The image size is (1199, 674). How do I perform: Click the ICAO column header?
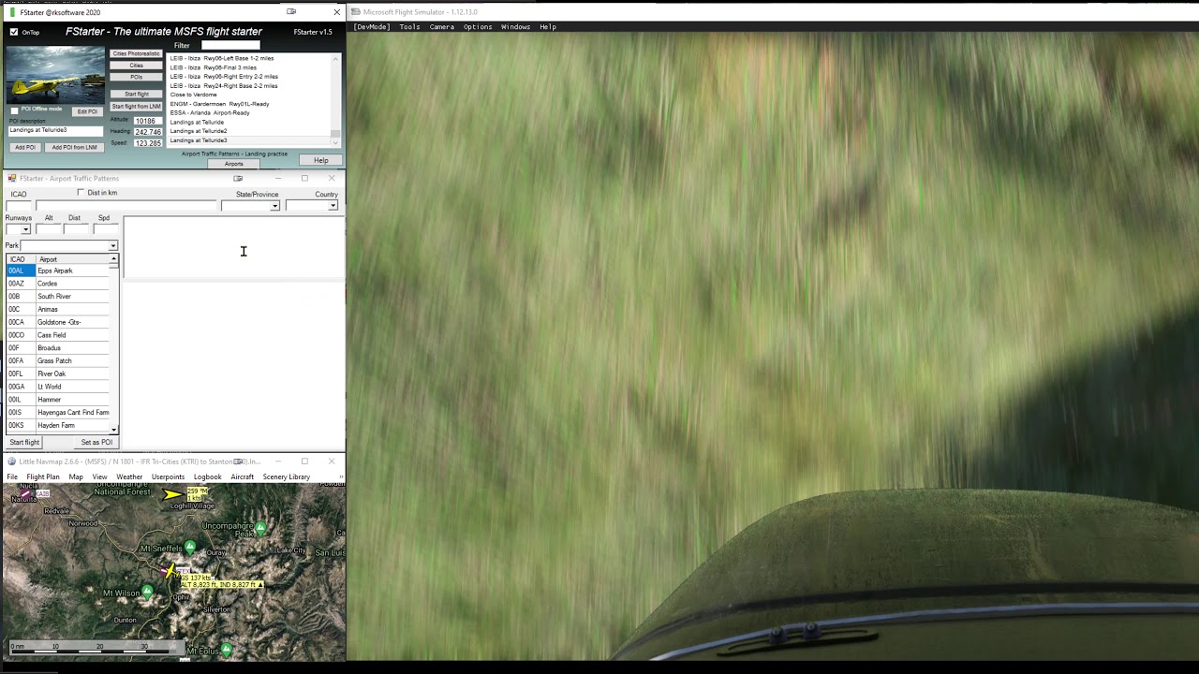pos(21,259)
